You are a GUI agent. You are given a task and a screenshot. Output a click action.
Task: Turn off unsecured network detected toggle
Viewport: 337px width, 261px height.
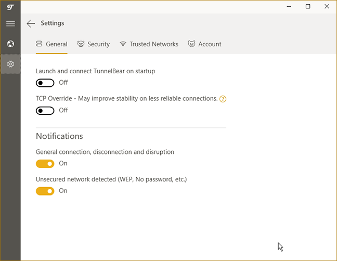pyautogui.click(x=45, y=191)
